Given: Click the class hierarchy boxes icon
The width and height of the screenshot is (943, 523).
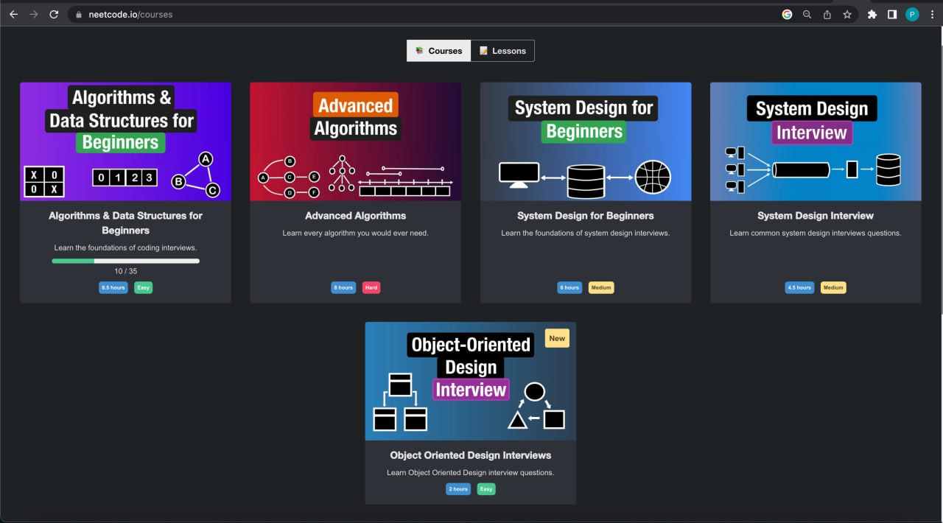Looking at the screenshot, I should click(400, 402).
